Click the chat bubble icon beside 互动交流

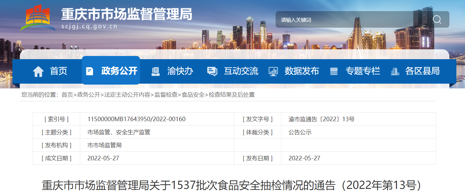212,71
